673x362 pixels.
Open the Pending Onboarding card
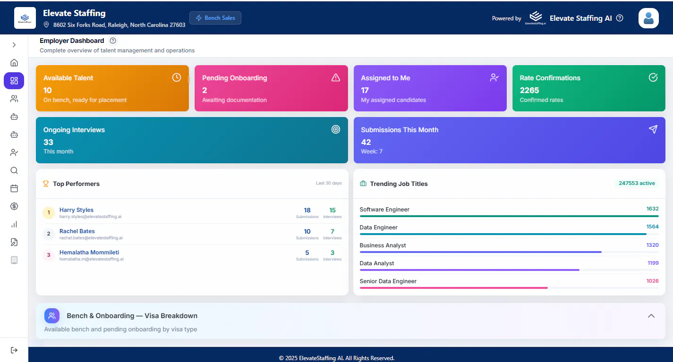pyautogui.click(x=271, y=88)
